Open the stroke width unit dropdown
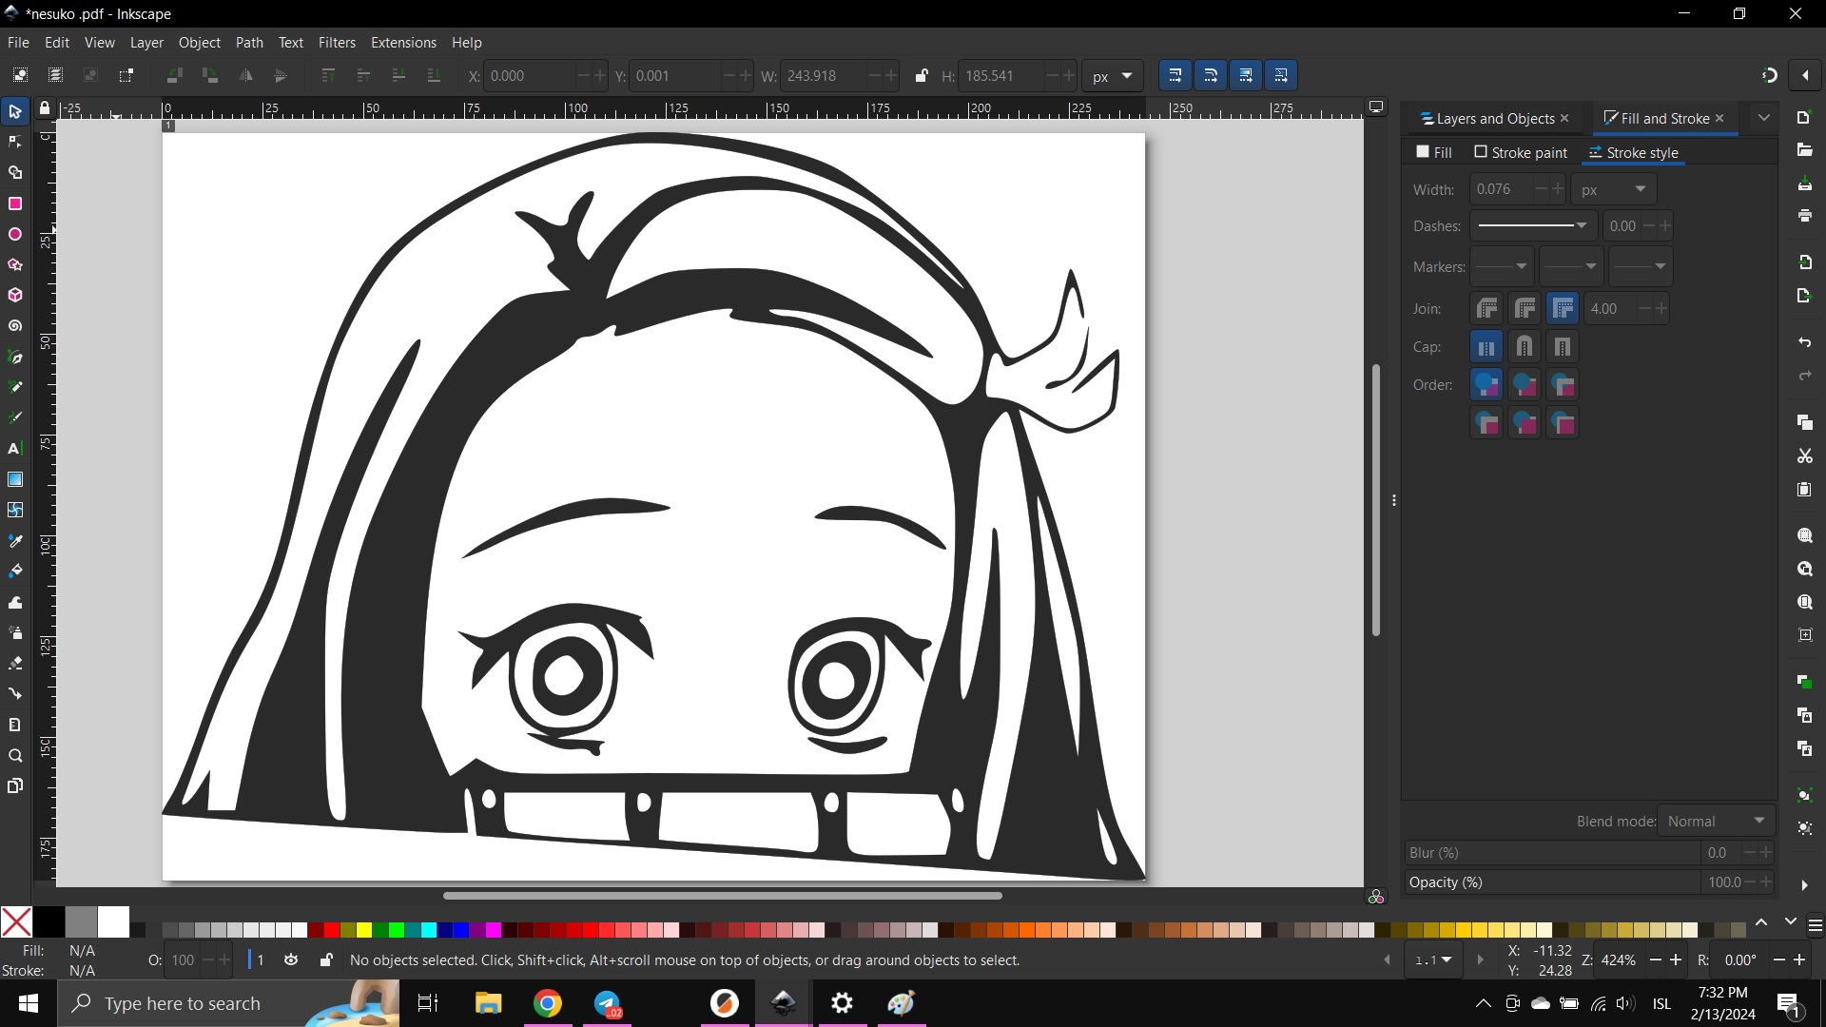 (x=1613, y=190)
